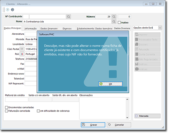The image size is (169, 134).
Task: Enable Faturação cancelada checkbox
Action: (6, 111)
